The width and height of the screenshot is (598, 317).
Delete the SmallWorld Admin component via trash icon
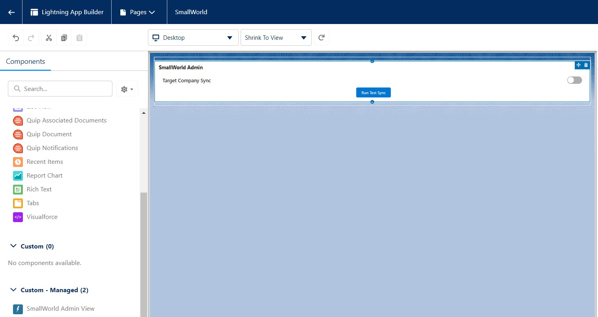click(x=586, y=65)
